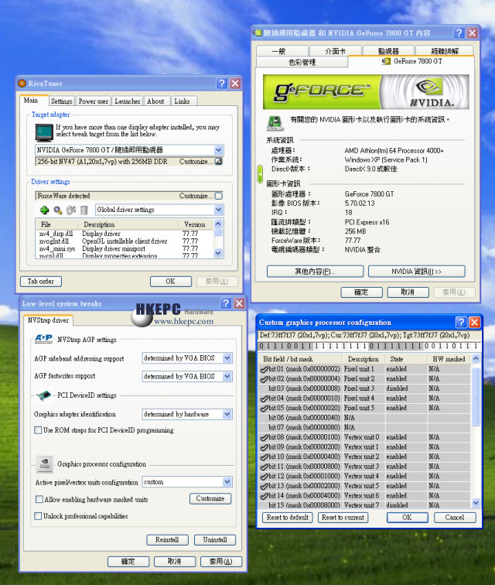
Task: Click scroll up arrow in driver file list
Action: click(x=218, y=224)
